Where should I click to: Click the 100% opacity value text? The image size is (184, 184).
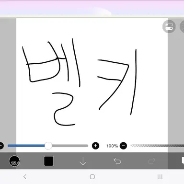point(112,146)
